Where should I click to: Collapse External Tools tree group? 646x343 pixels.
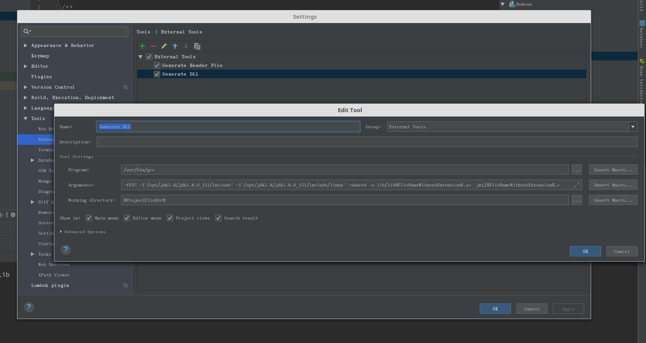coord(140,57)
